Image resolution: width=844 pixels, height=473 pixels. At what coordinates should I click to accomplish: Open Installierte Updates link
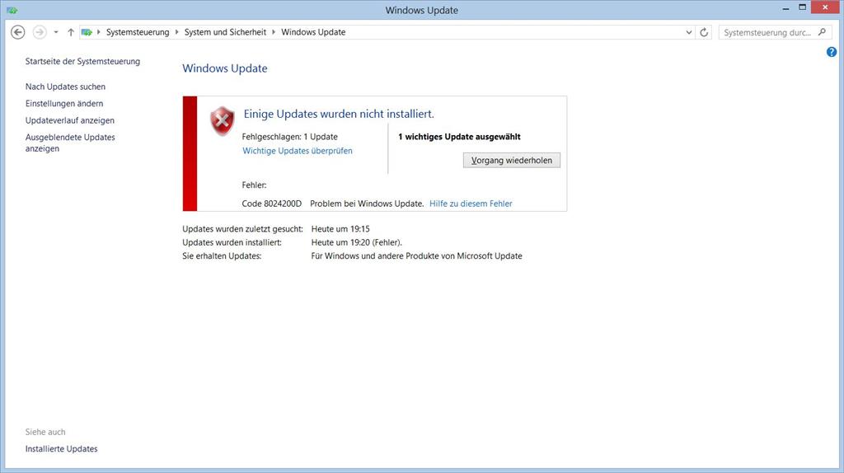[61, 449]
